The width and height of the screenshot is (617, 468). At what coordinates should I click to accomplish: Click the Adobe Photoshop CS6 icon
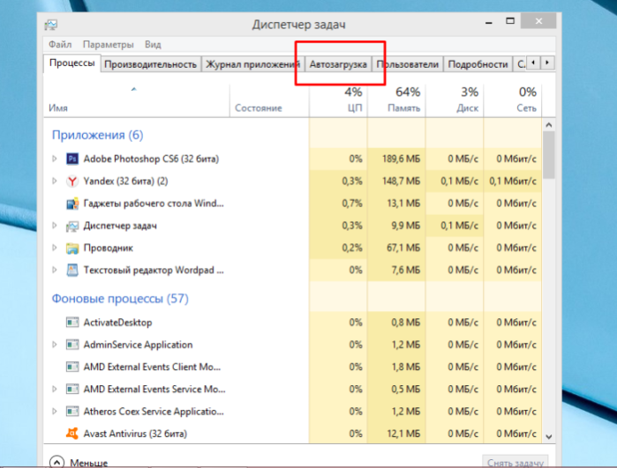[x=72, y=159]
